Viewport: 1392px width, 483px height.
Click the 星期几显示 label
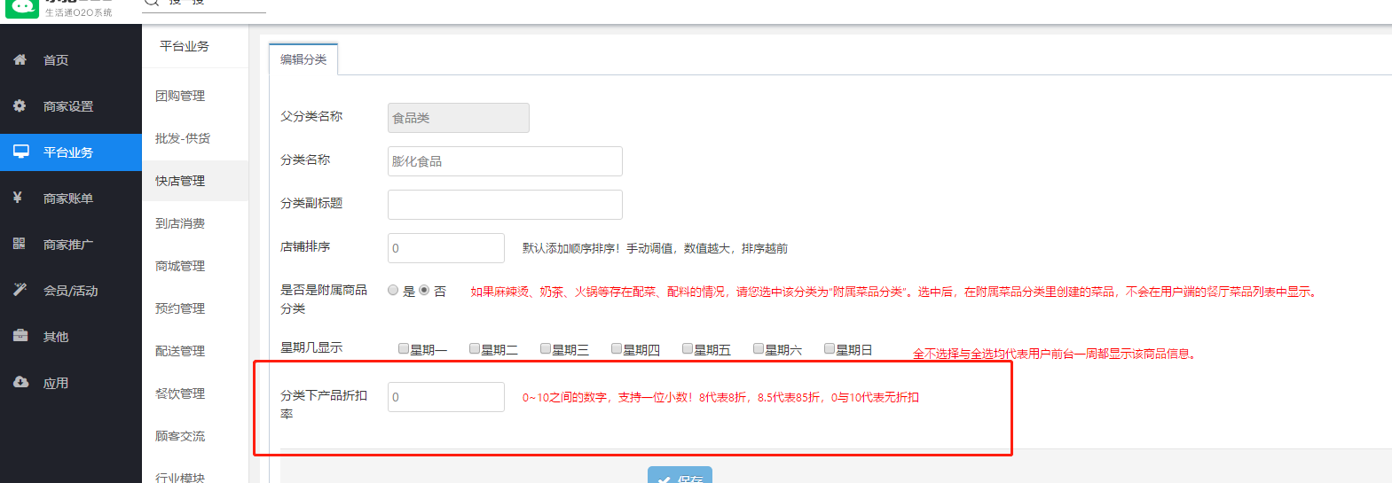tap(311, 347)
